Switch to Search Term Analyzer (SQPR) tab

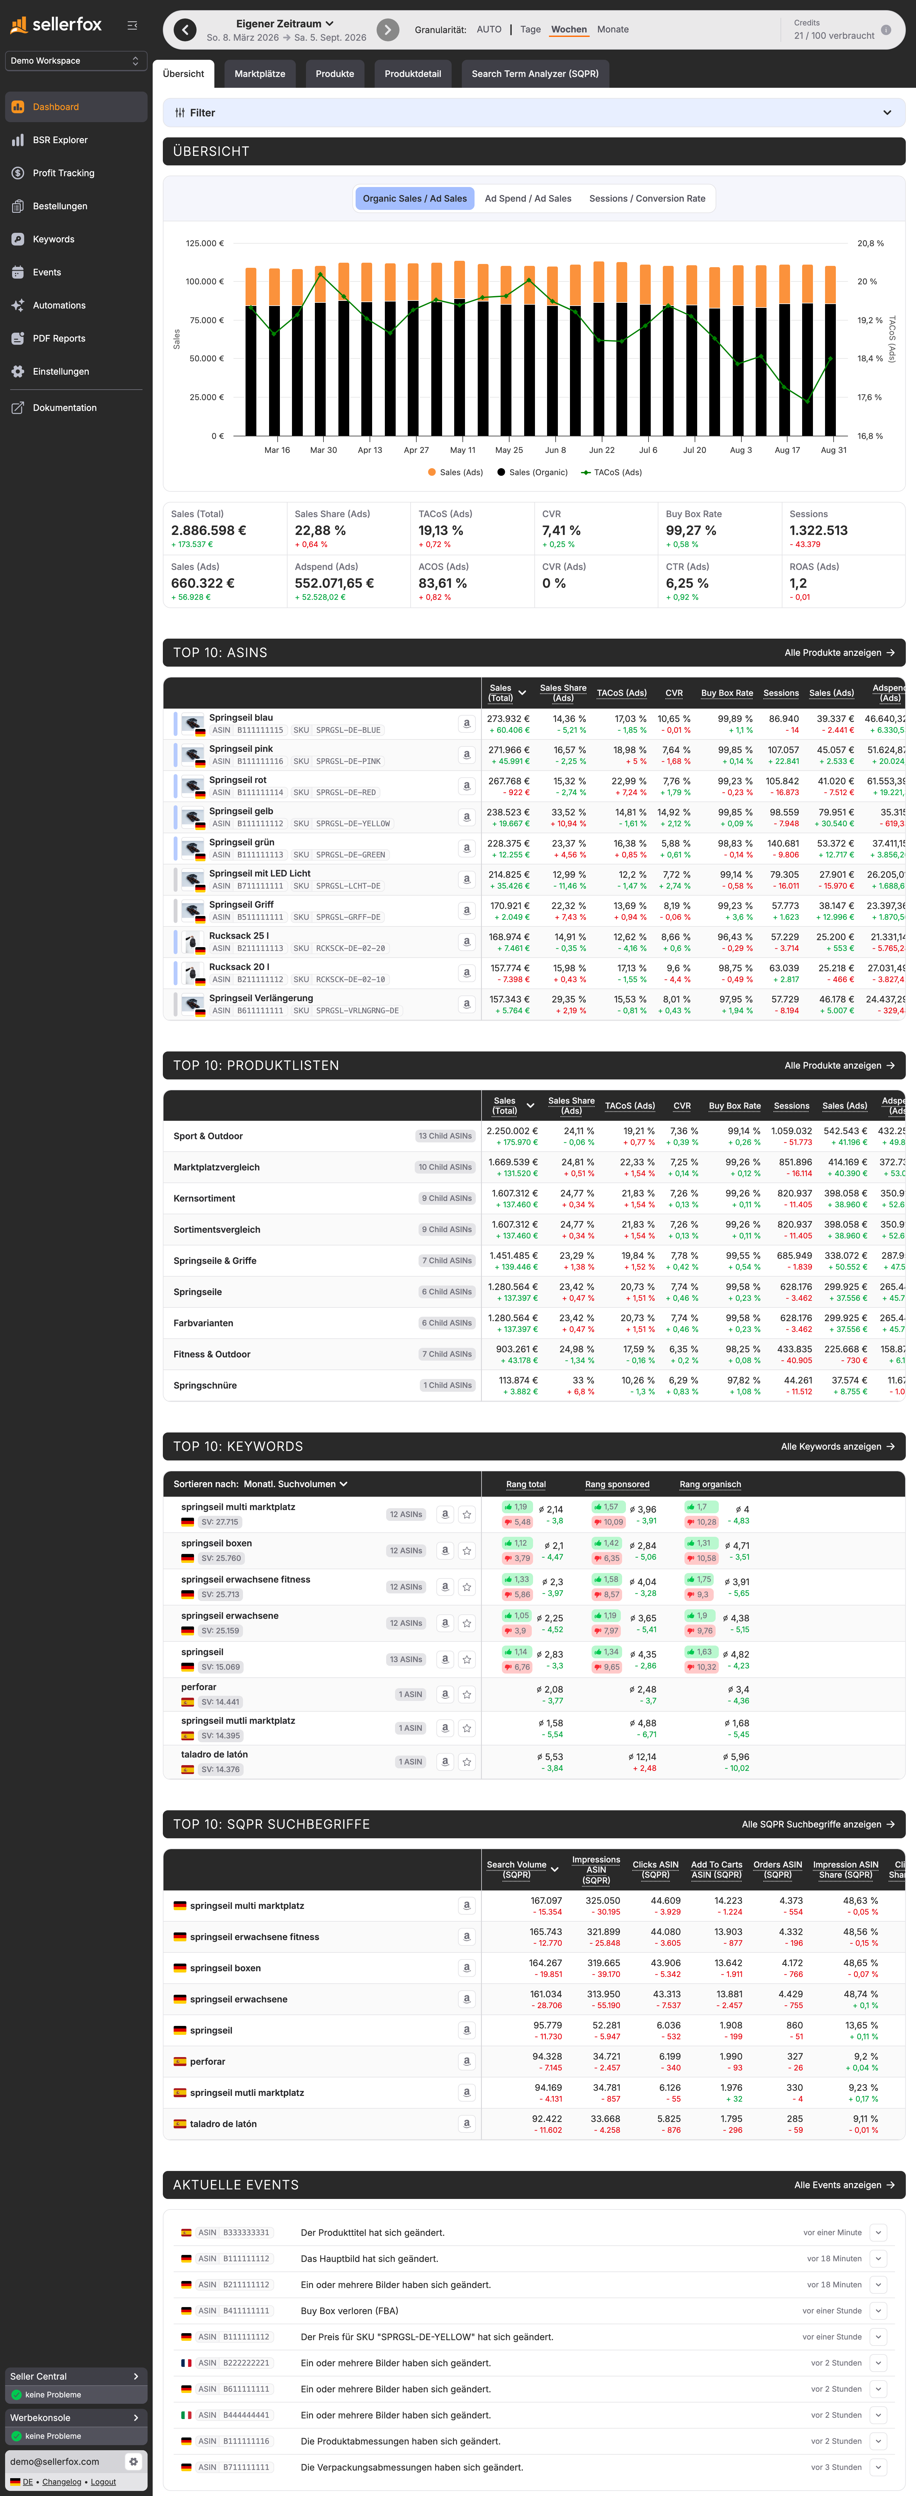535,74
